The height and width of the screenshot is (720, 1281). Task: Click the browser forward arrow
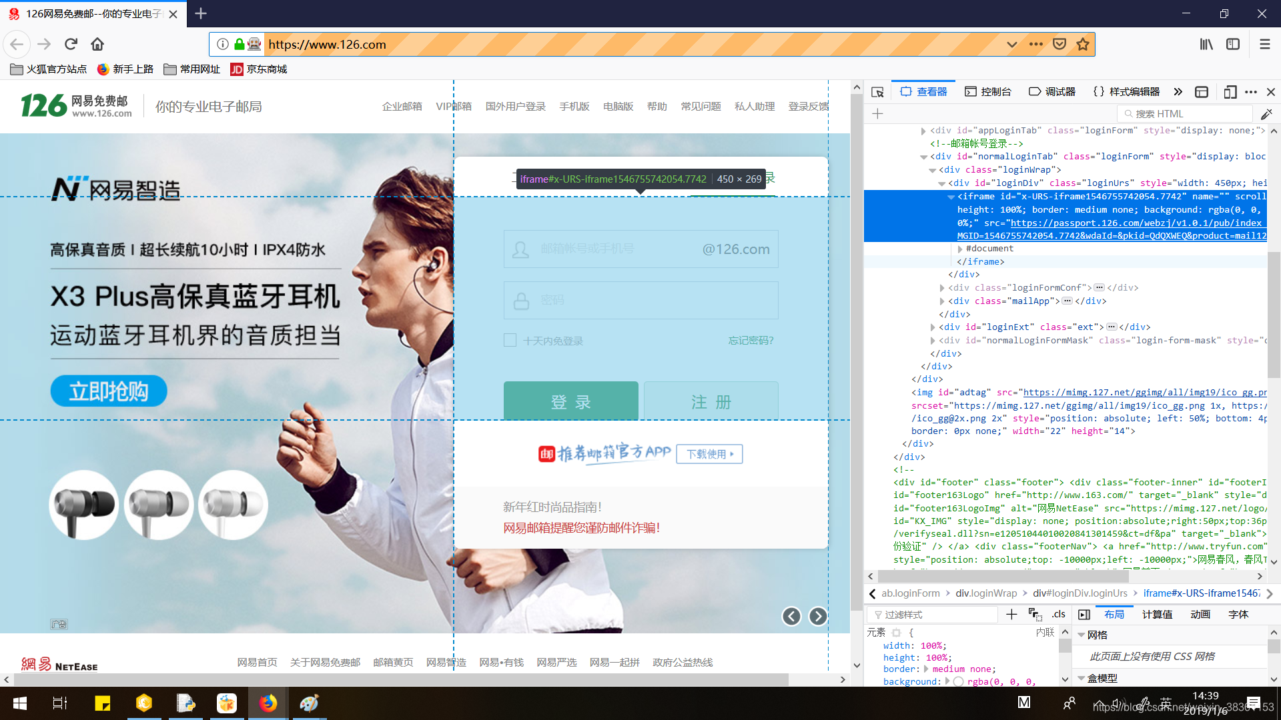click(x=44, y=44)
